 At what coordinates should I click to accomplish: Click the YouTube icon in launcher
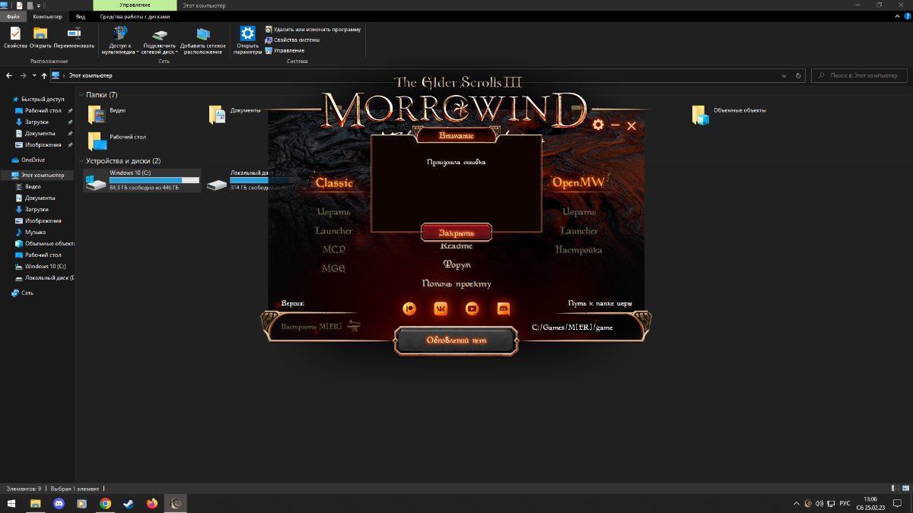coord(472,309)
